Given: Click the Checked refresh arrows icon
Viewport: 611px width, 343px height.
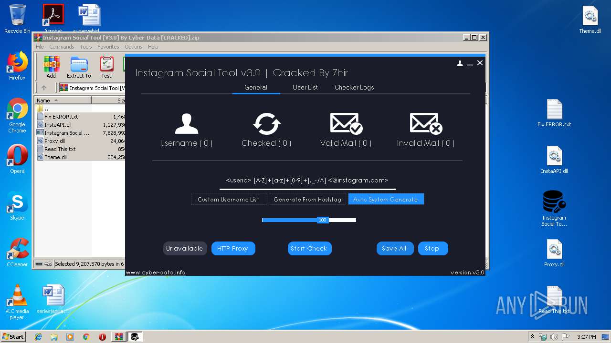Looking at the screenshot, I should [x=266, y=124].
